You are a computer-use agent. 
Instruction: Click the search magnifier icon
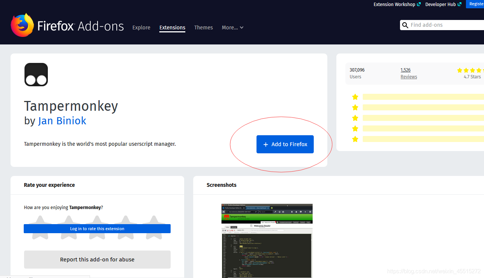405,25
